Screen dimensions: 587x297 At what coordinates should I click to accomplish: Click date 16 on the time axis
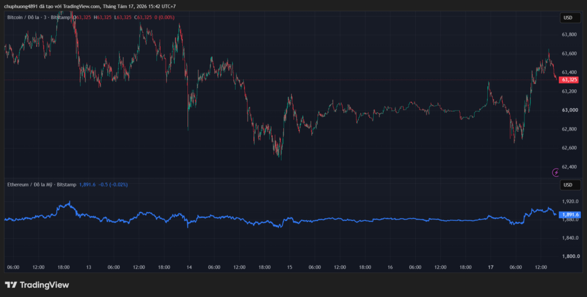[x=390, y=267]
